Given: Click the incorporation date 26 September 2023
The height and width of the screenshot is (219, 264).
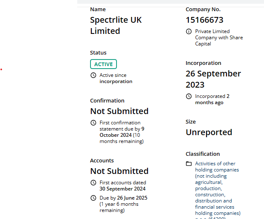Looking at the screenshot, I should (x=213, y=79).
